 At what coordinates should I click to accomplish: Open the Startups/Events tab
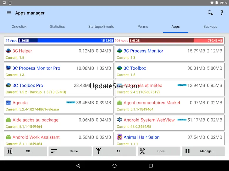click(101, 27)
